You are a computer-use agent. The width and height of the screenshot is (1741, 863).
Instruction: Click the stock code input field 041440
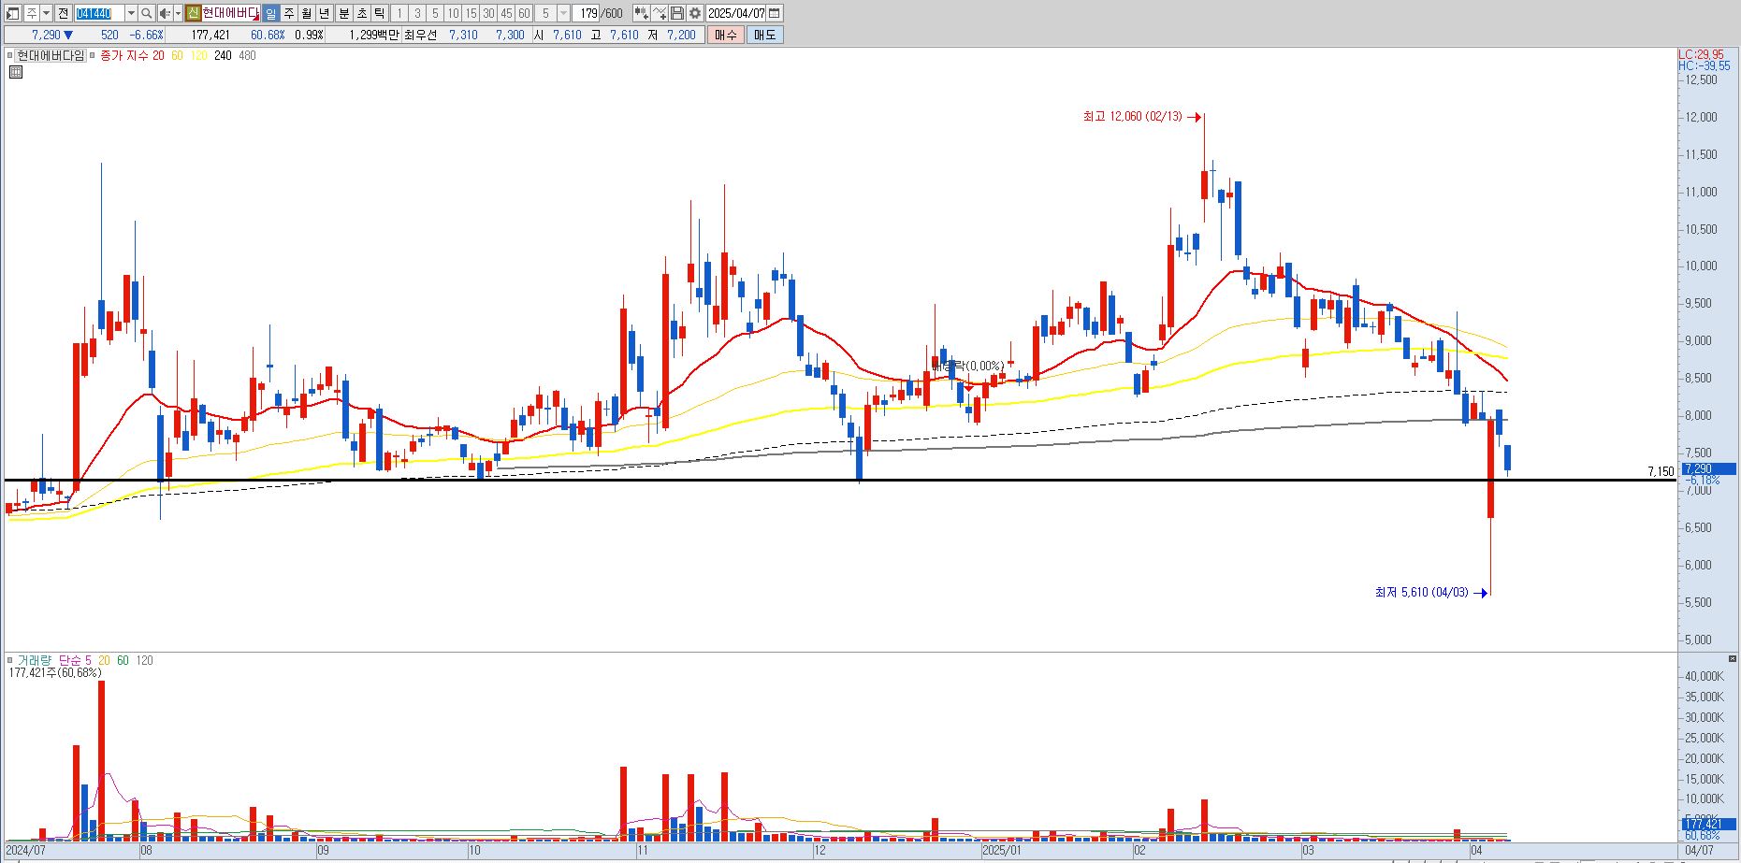[x=99, y=13]
